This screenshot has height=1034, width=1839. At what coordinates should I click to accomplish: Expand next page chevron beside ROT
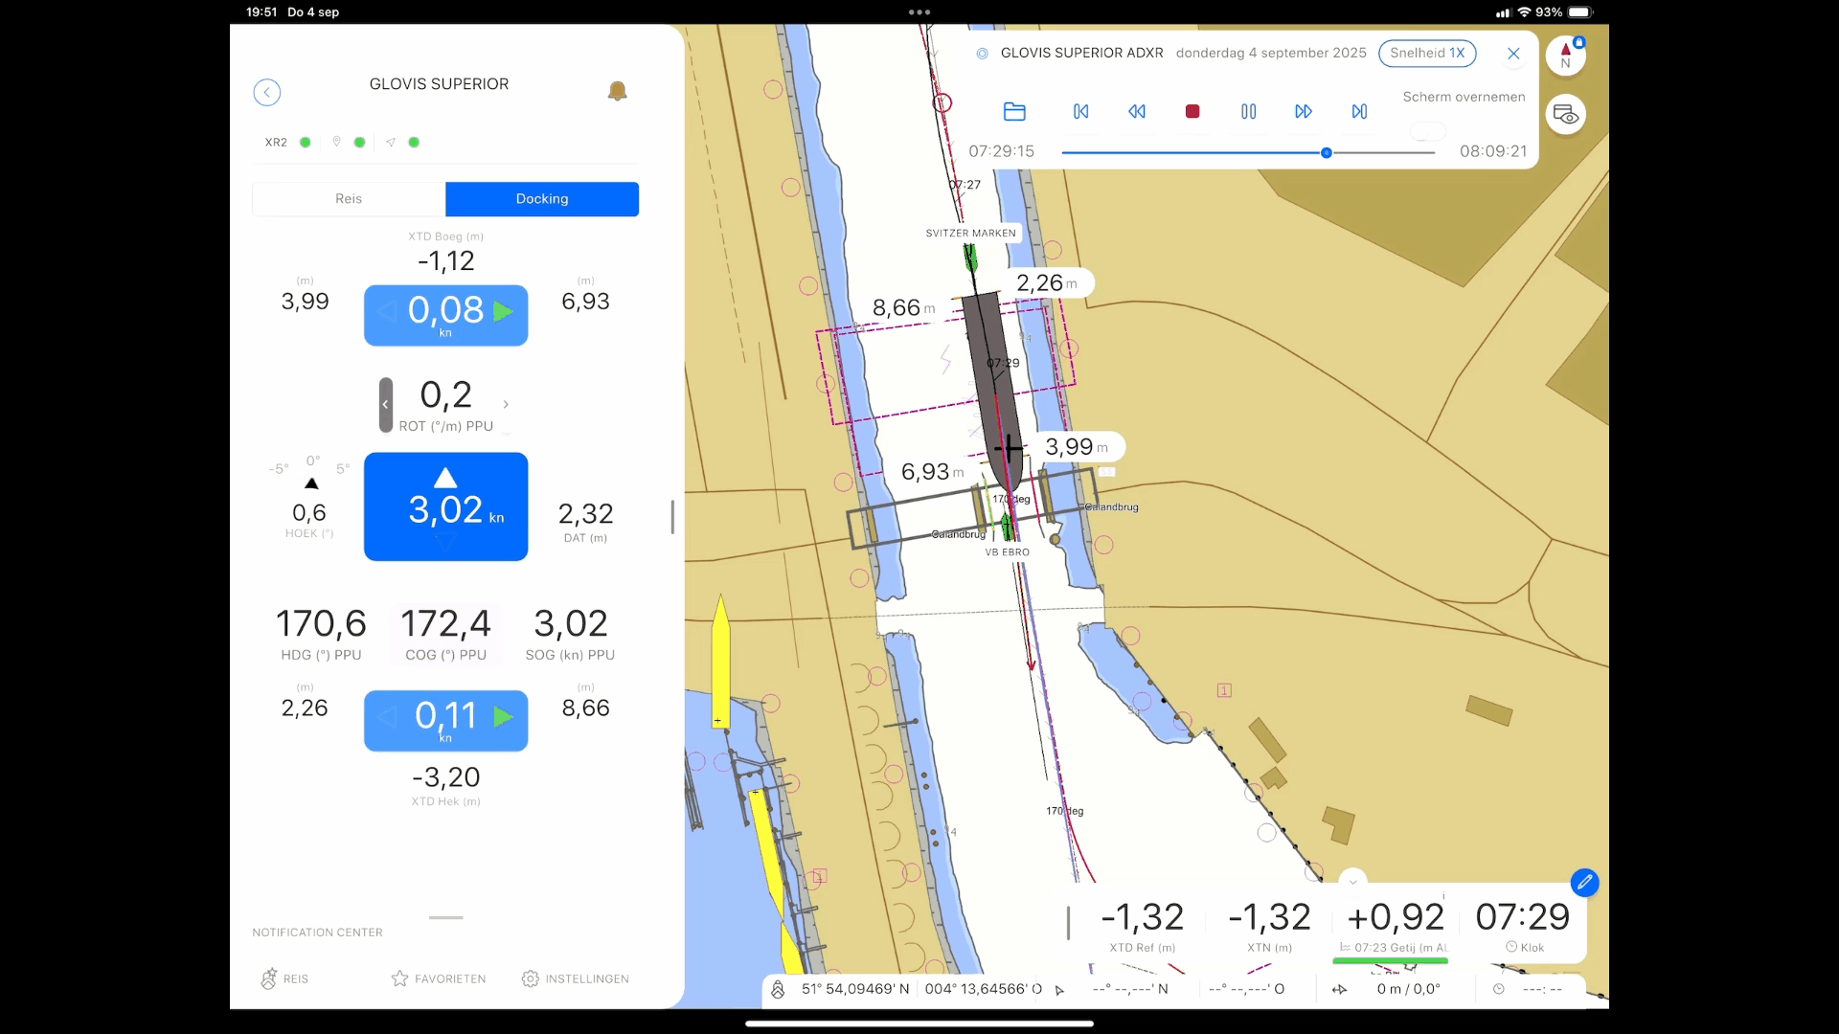click(x=506, y=405)
